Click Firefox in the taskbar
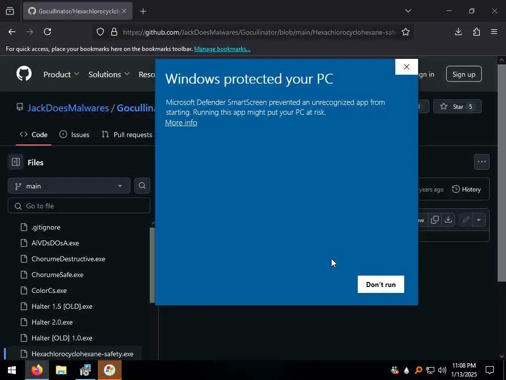Image resolution: width=506 pixels, height=380 pixels. (x=37, y=370)
